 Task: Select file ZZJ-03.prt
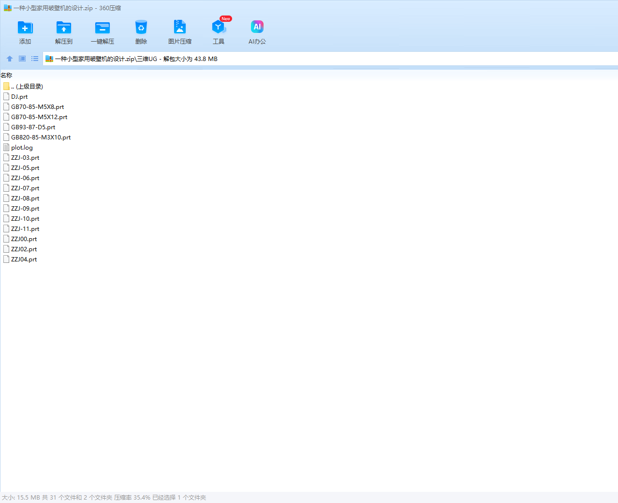(x=21, y=157)
